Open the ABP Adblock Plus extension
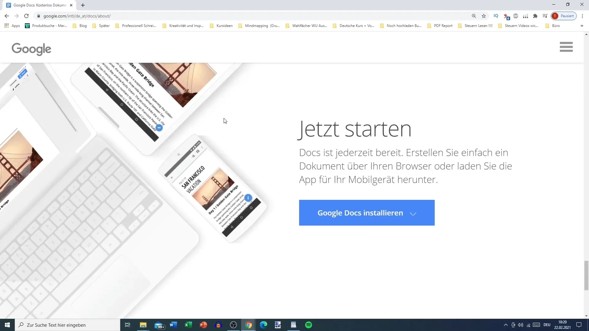The image size is (589, 331). (516, 16)
